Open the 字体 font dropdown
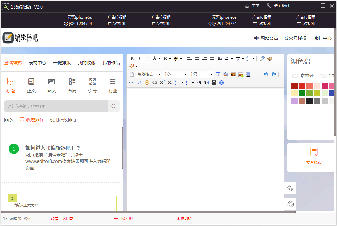337x226 pixels. coord(175,74)
